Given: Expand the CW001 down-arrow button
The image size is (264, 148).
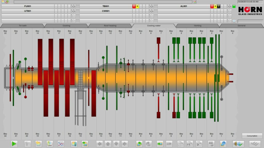Looking at the screenshot, I should point(152,11).
